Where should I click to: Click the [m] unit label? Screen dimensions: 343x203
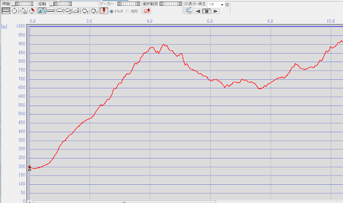tap(4, 27)
